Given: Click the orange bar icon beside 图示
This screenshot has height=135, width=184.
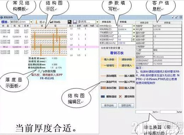Looking at the screenshot, I should (x=37, y=22).
